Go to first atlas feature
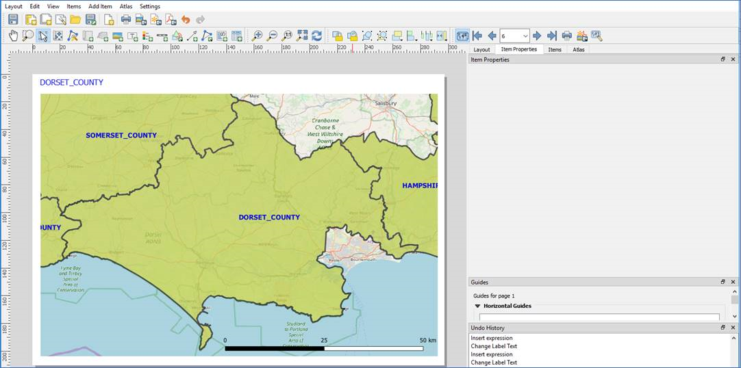The height and width of the screenshot is (368, 741). [477, 36]
